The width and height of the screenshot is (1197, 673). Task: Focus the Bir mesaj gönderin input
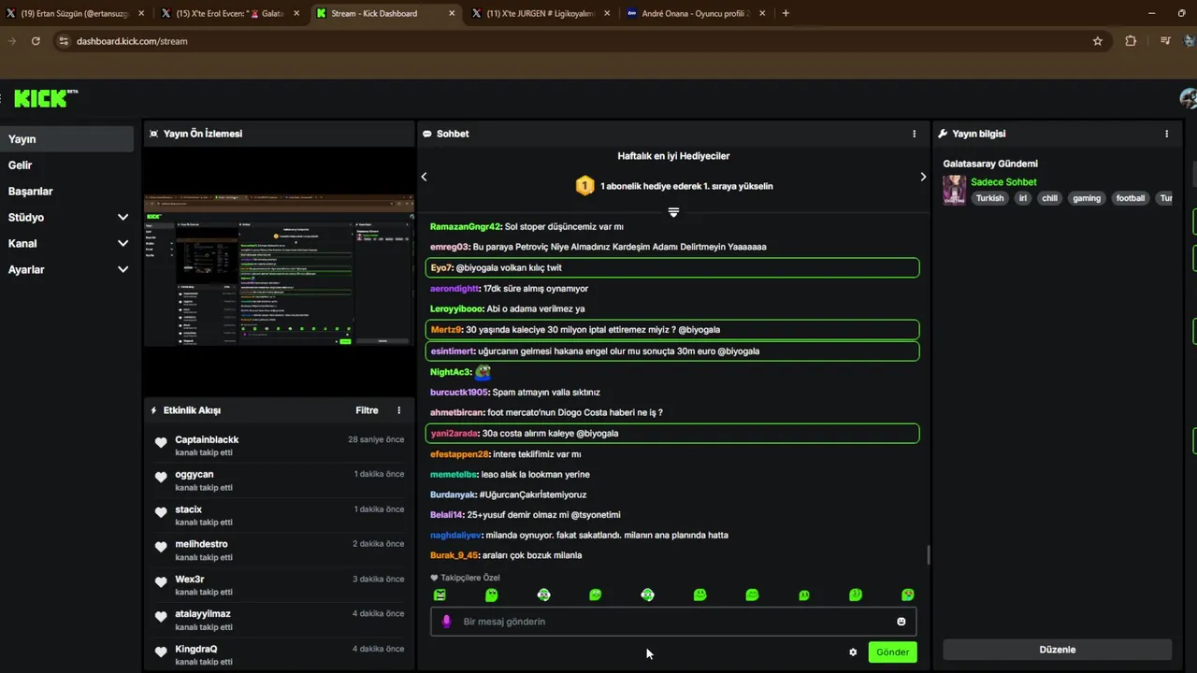coord(673,622)
